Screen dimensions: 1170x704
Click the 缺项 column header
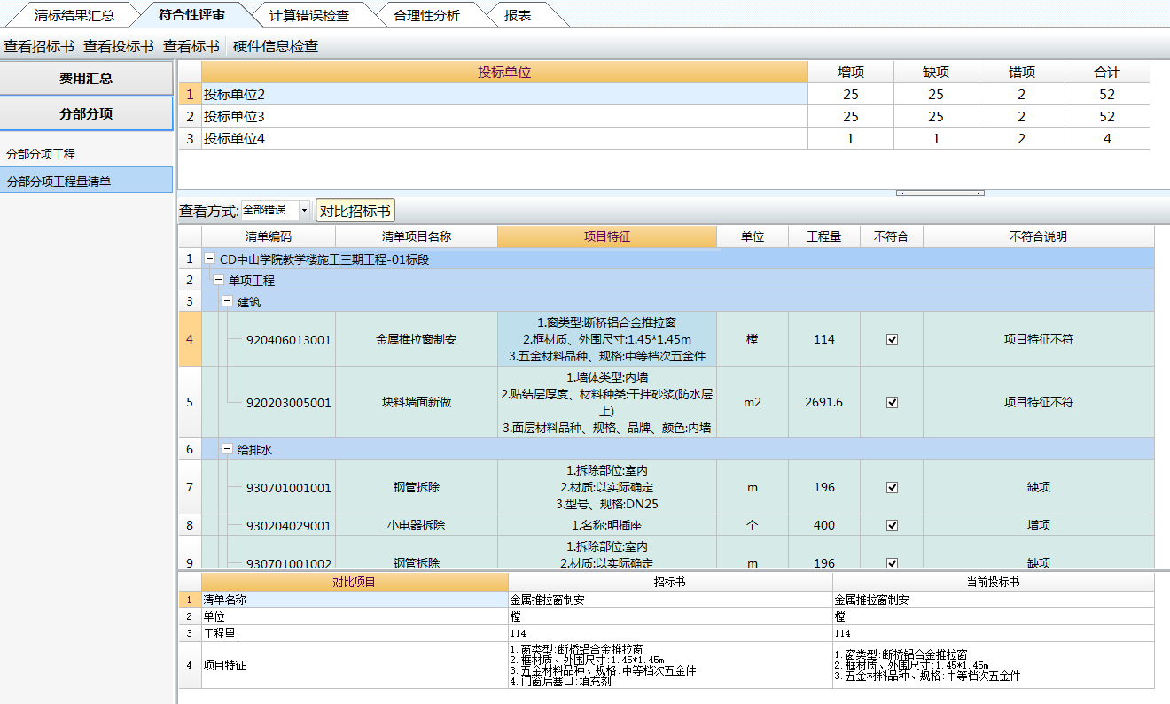click(x=936, y=73)
